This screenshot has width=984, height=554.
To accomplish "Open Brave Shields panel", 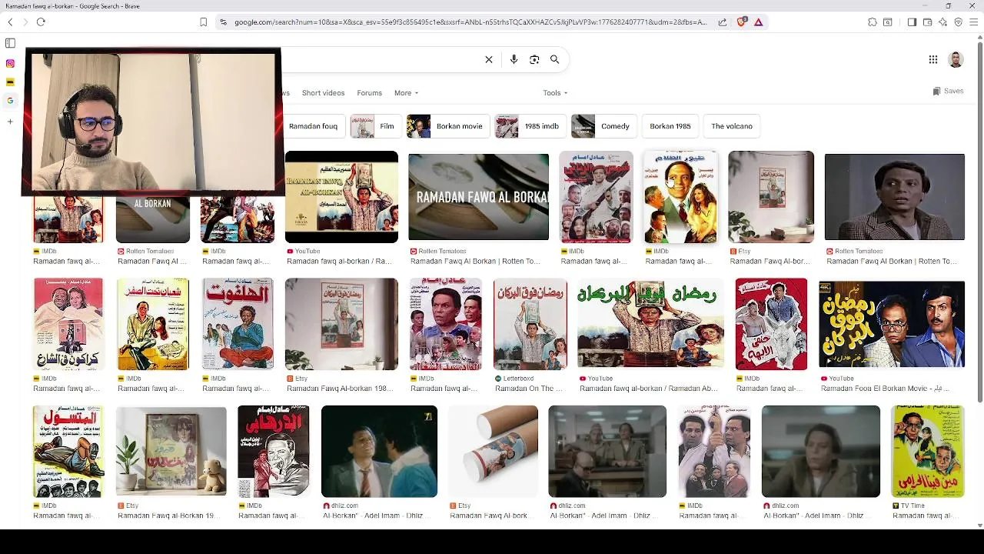I will [741, 22].
